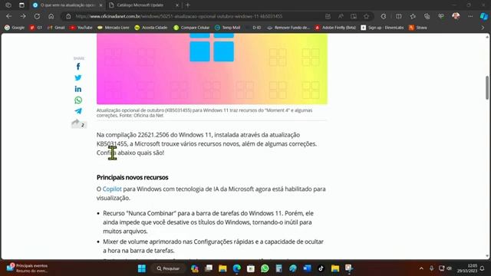Screen dimensions: 491x276
Task: Open the browser profile avatar
Action: (x=456, y=16)
